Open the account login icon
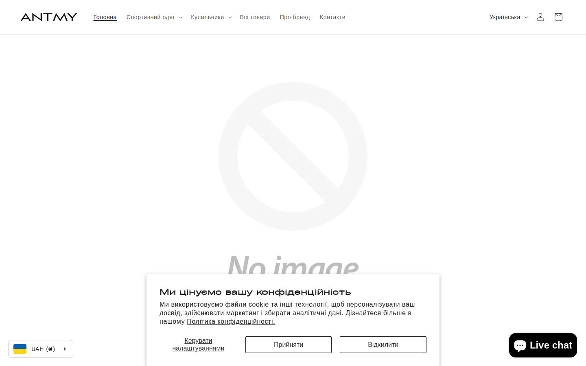This screenshot has width=586, height=366. click(540, 17)
